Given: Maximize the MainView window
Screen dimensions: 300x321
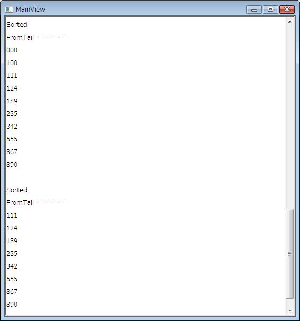Looking at the screenshot, I should [x=270, y=10].
